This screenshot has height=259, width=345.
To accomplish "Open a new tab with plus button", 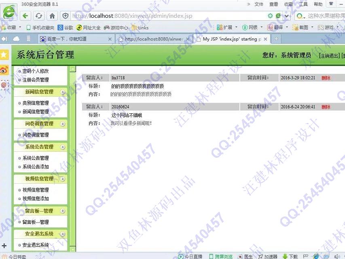I will point(276,39).
